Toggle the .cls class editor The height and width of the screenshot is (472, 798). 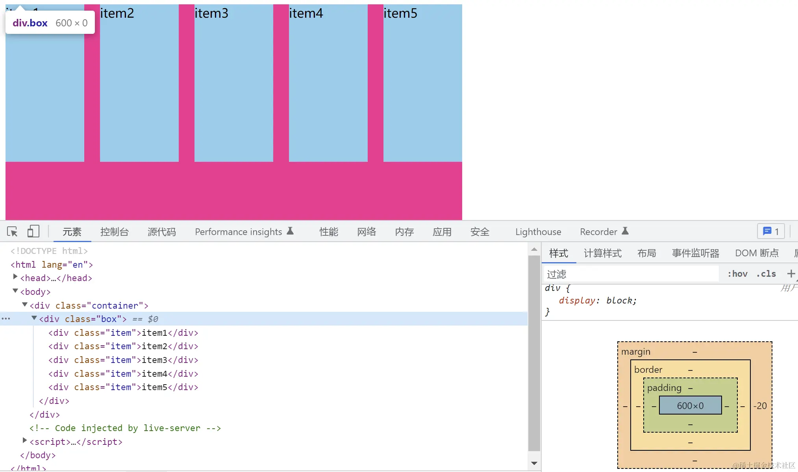[x=766, y=274]
